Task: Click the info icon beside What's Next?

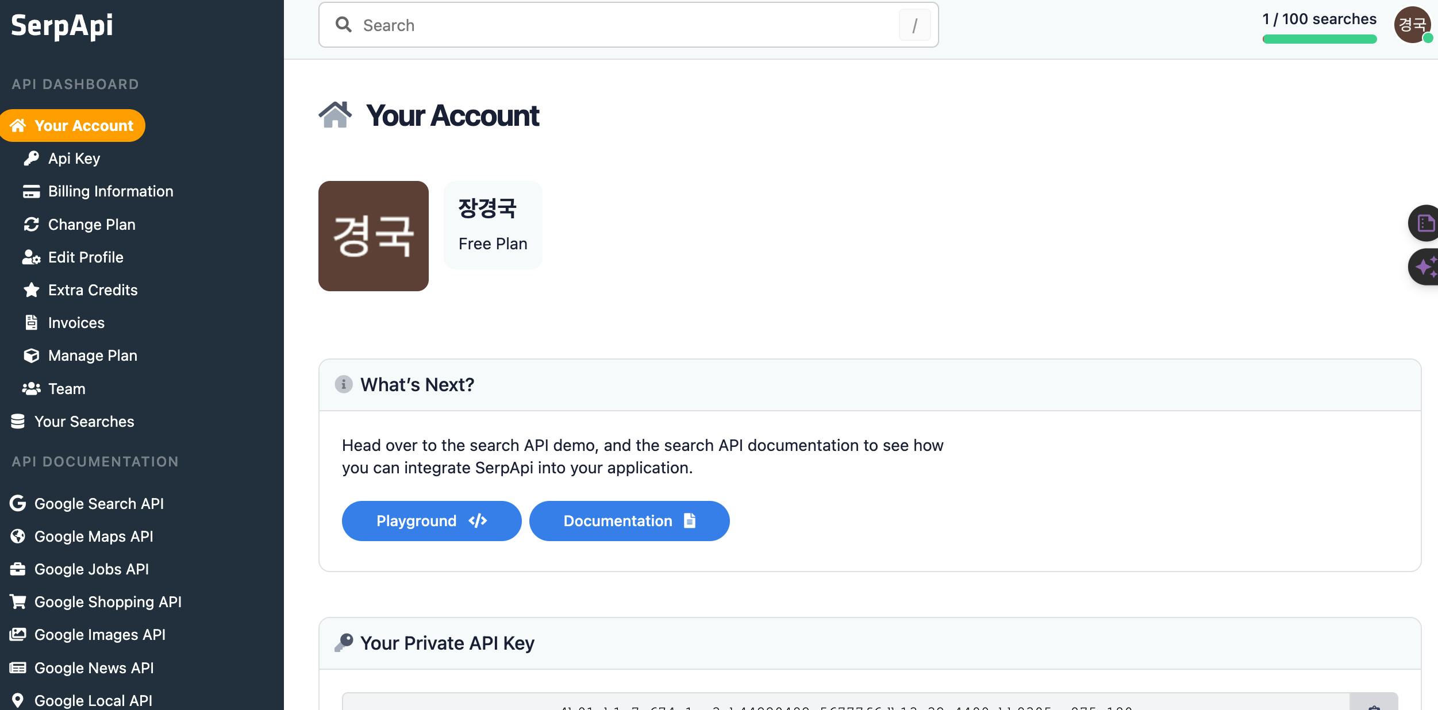Action: pos(344,384)
